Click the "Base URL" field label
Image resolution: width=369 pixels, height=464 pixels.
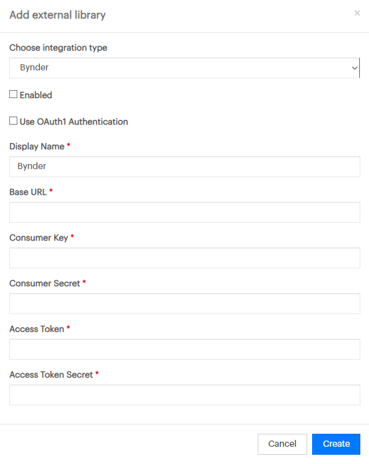click(28, 192)
